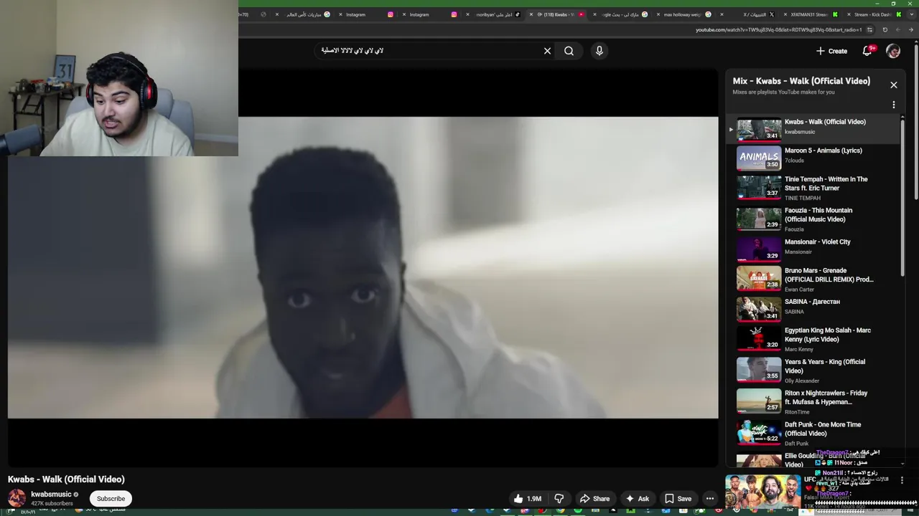Subscribe to kwabsmusic
Screen dimensions: 919x516
click(111, 499)
